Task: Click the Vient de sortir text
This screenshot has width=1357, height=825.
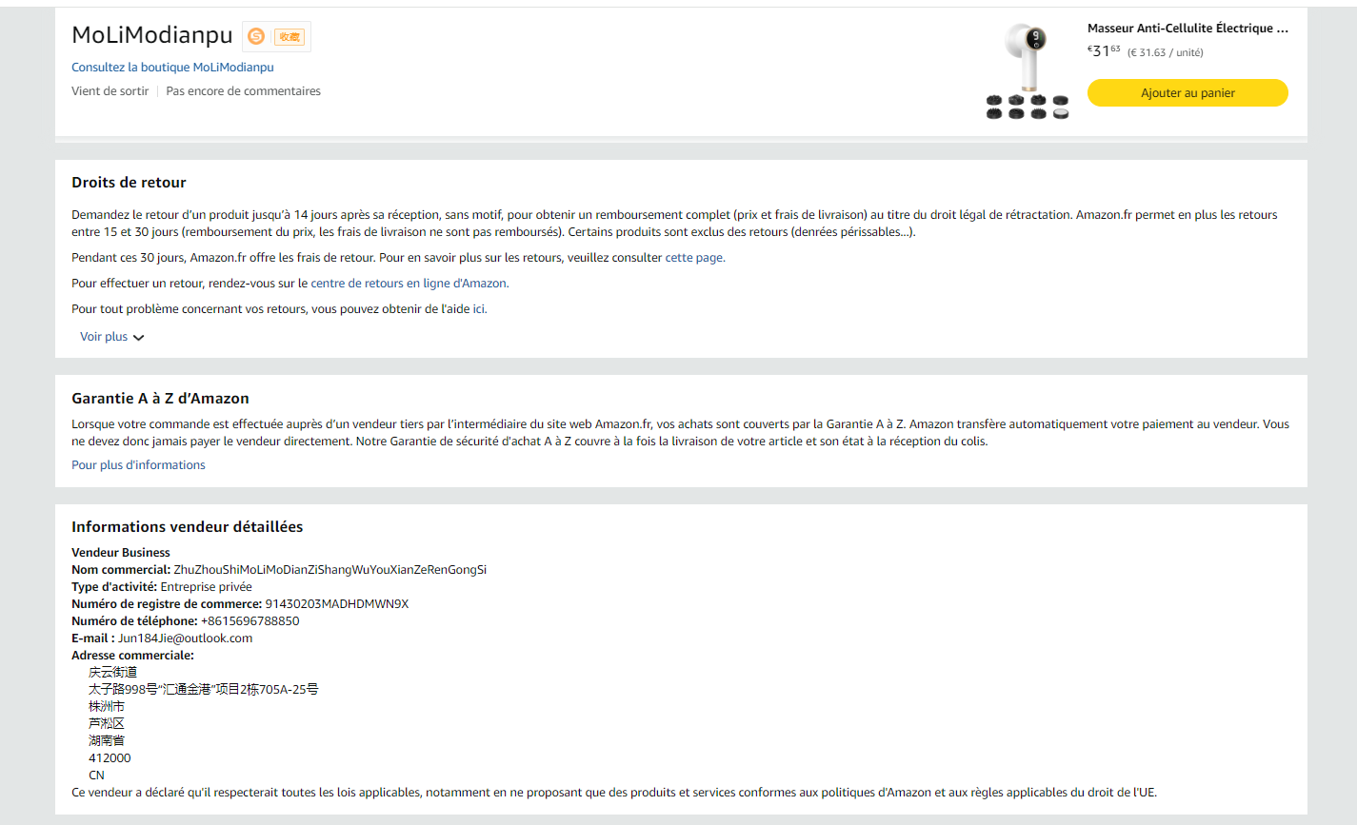Action: point(110,91)
